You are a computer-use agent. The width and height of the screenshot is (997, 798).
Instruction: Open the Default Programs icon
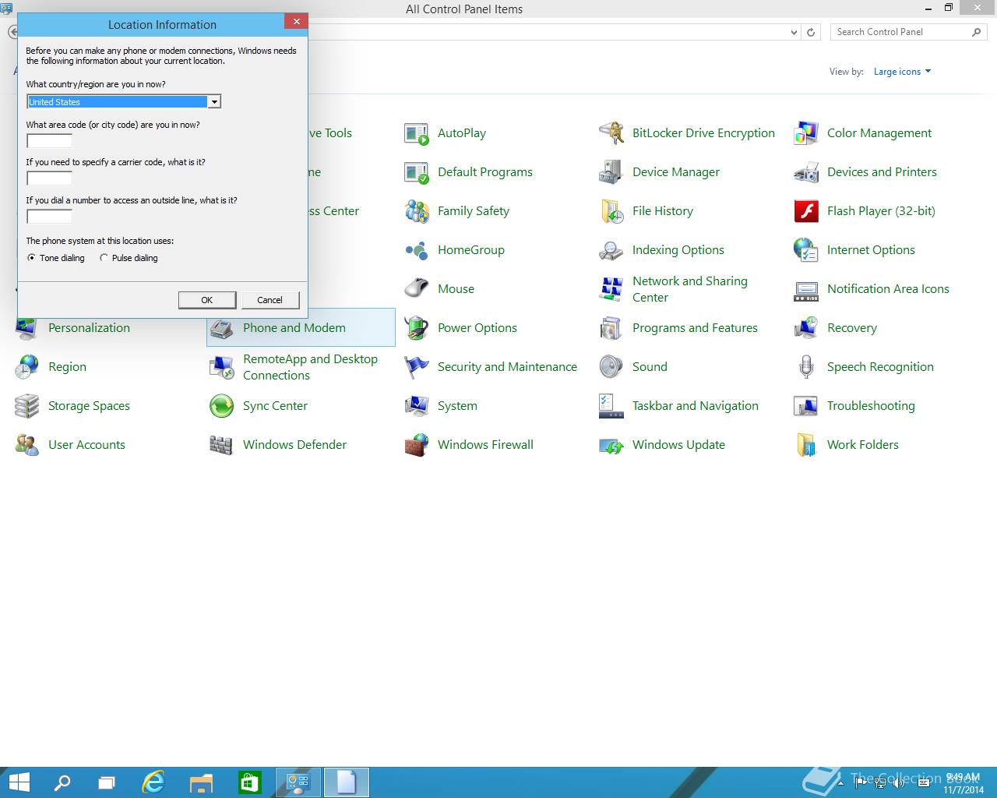[x=417, y=172]
